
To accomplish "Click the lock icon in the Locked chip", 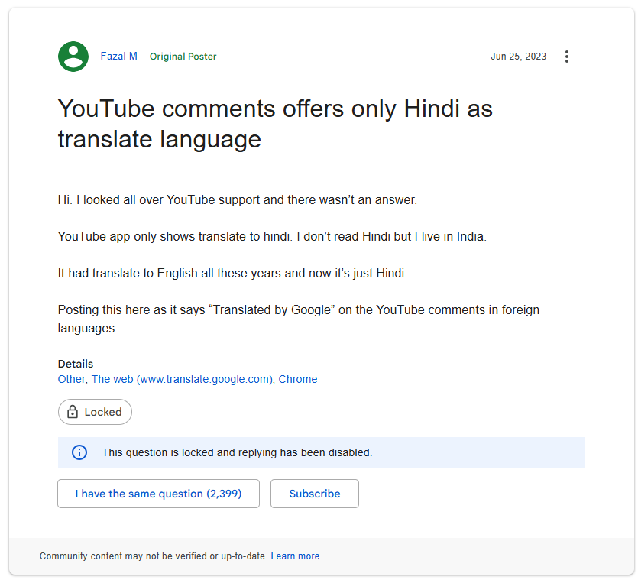I will 73,412.
